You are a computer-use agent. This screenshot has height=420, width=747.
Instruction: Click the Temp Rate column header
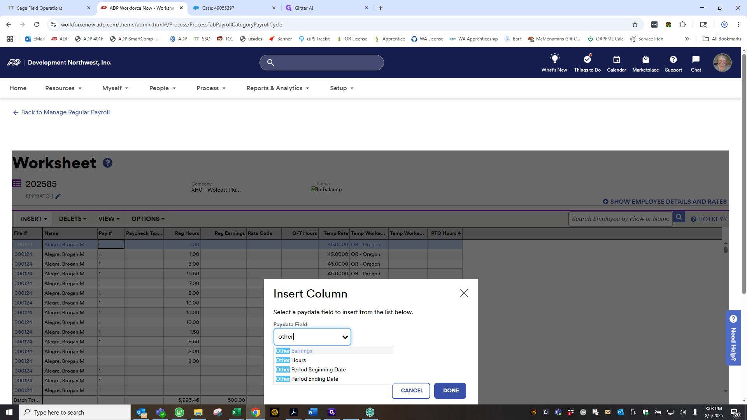tap(334, 233)
